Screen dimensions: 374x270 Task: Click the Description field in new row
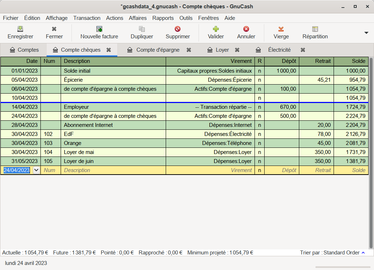point(113,170)
